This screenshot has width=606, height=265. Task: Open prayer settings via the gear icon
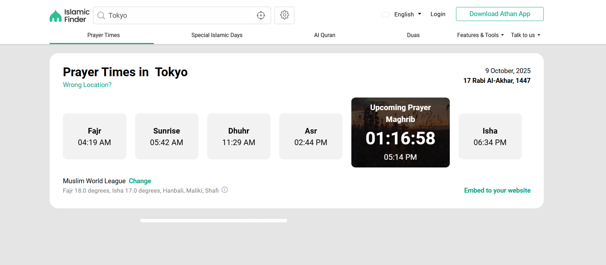(x=284, y=15)
